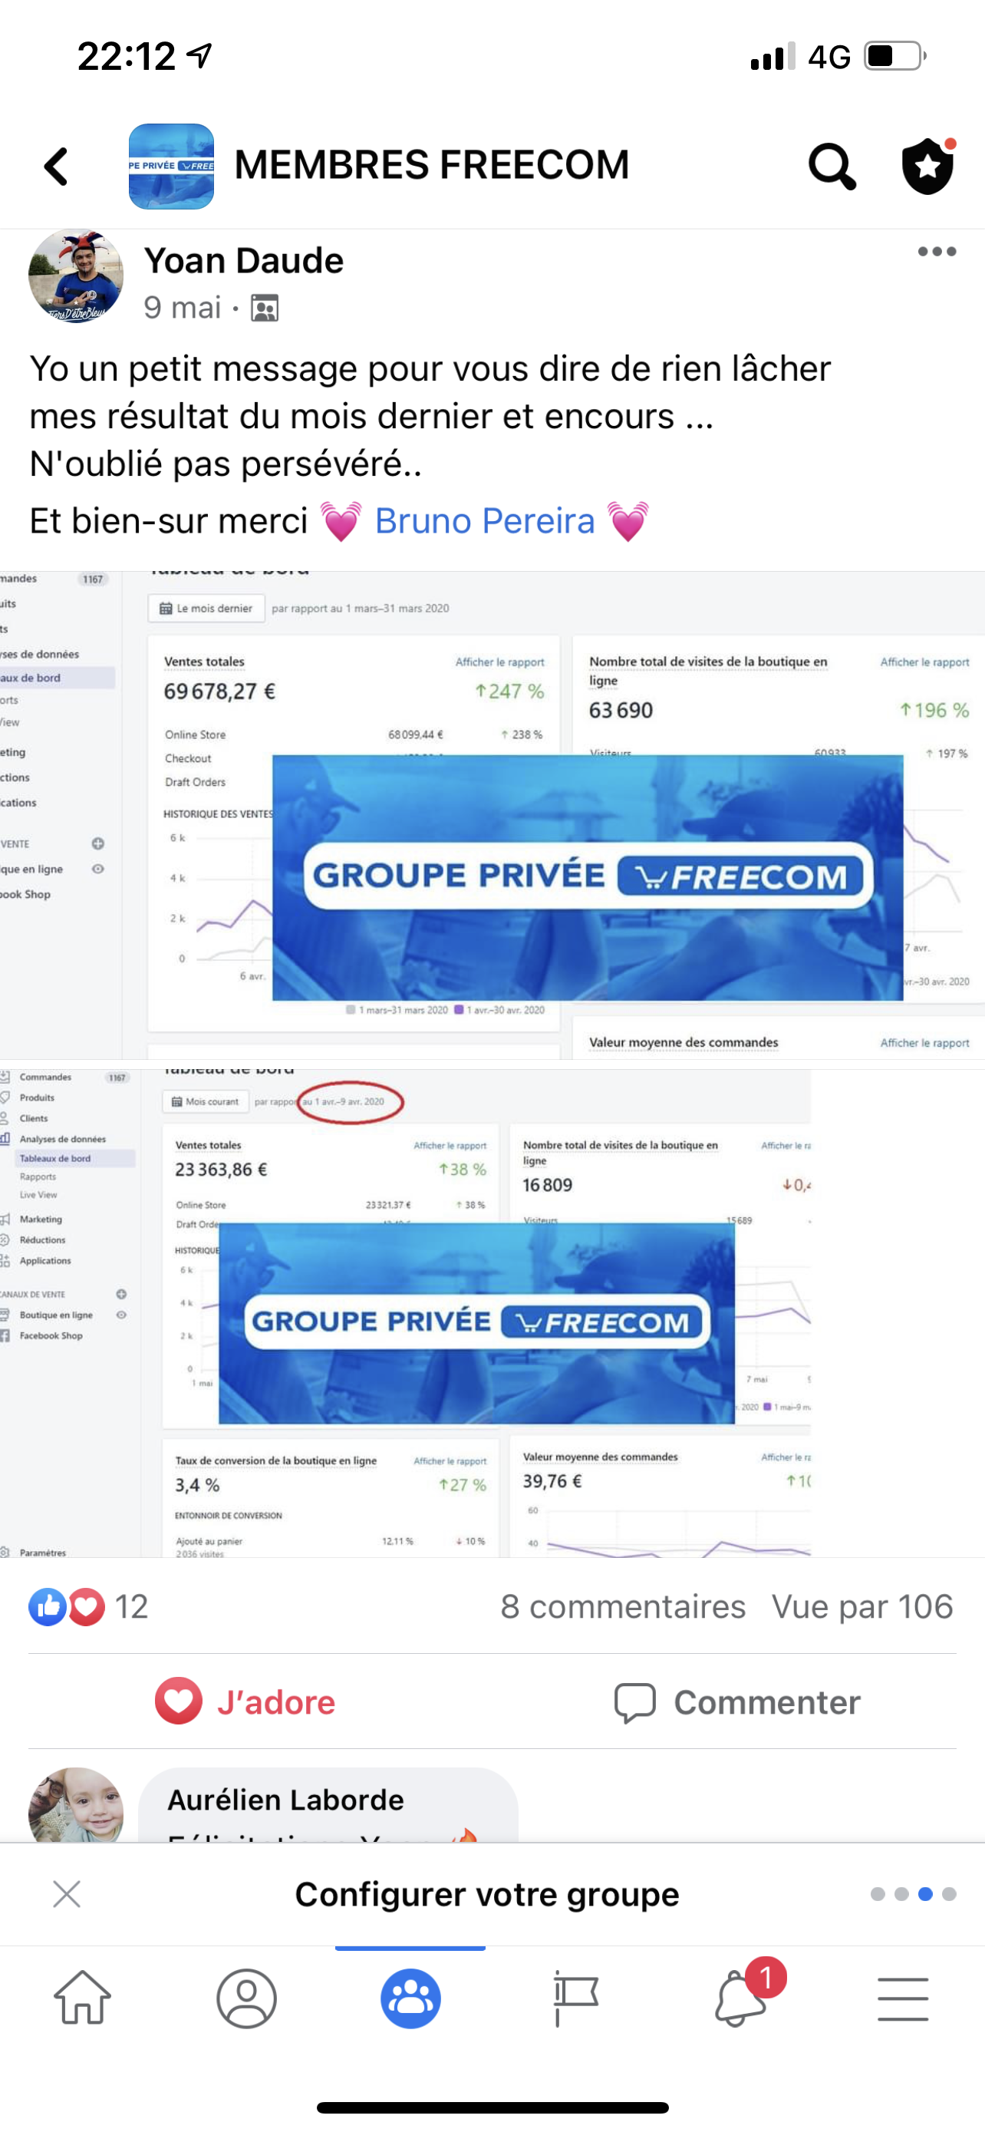Open Yoan Daude's profile picture

[x=76, y=276]
